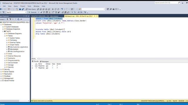
Task: Click the Comment out selected lines icon
Action: pos(72,12)
